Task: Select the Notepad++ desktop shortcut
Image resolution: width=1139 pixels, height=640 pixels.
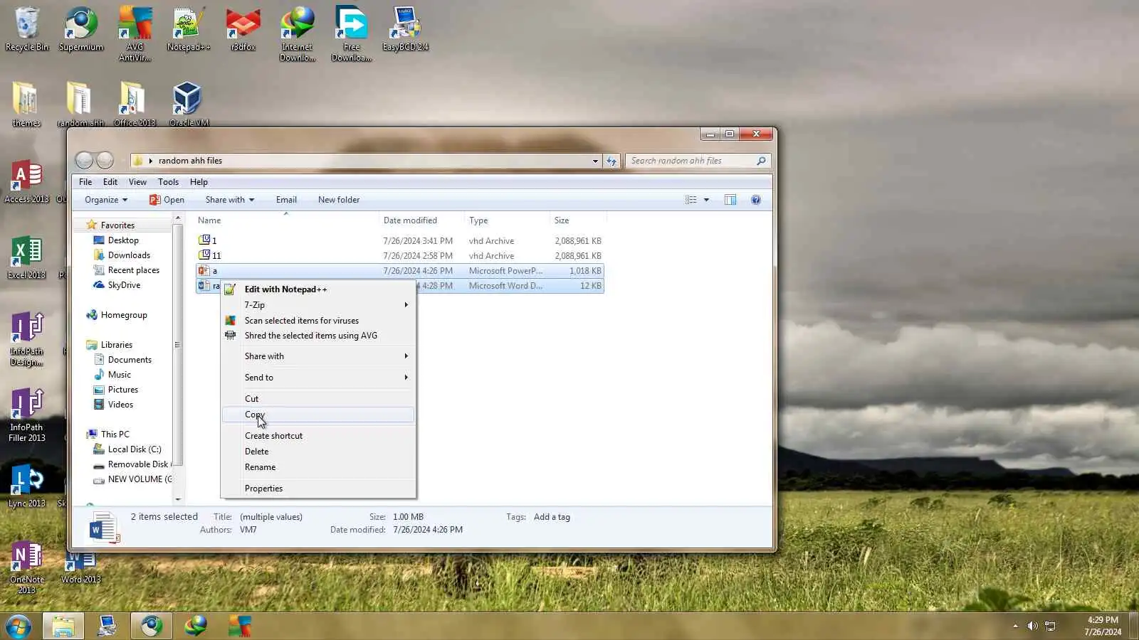Action: [189, 30]
